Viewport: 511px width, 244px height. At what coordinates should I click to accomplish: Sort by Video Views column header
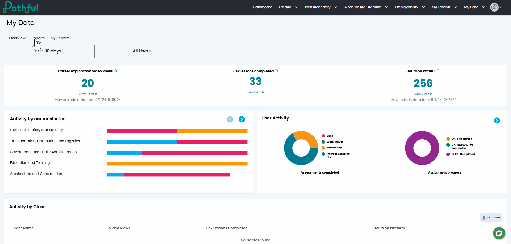pos(119,228)
